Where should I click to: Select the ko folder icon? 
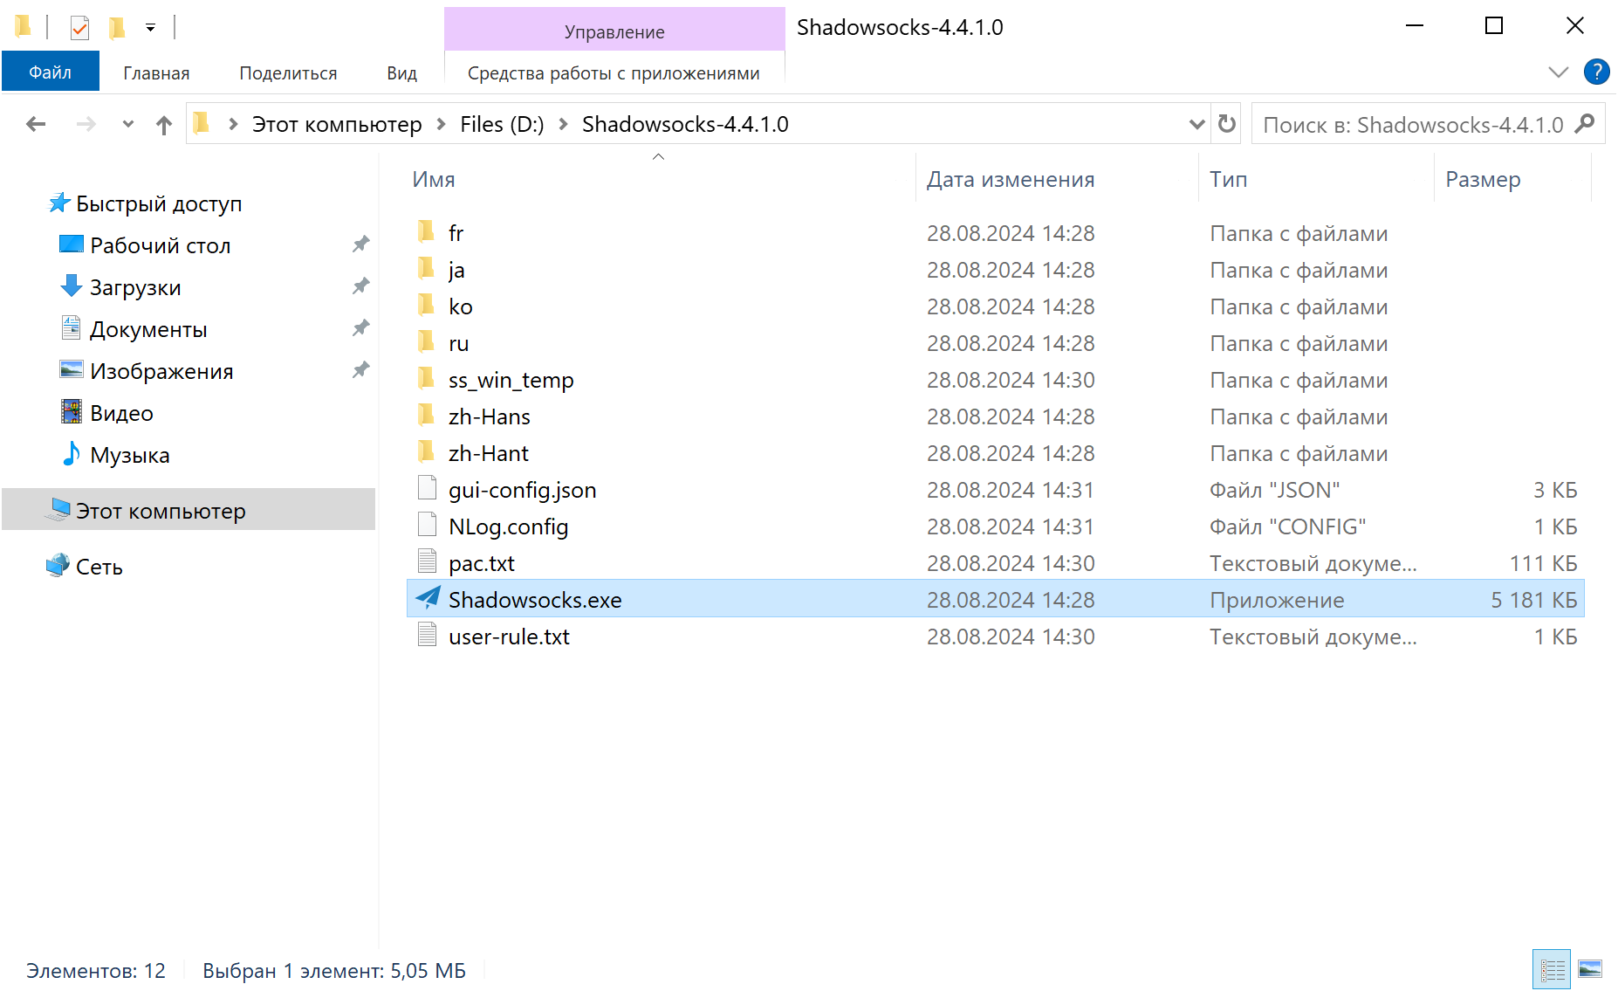click(x=426, y=305)
